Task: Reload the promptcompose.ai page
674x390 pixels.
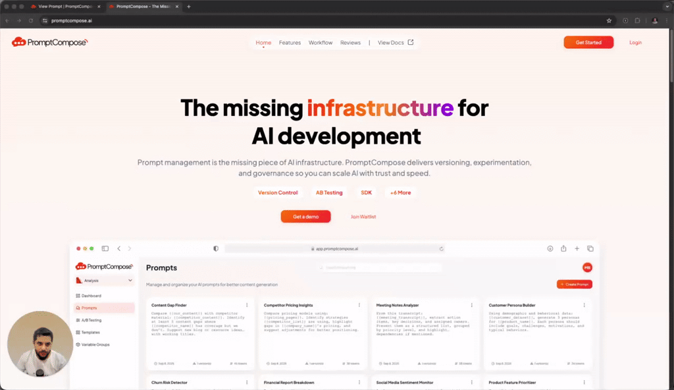Action: [30, 20]
